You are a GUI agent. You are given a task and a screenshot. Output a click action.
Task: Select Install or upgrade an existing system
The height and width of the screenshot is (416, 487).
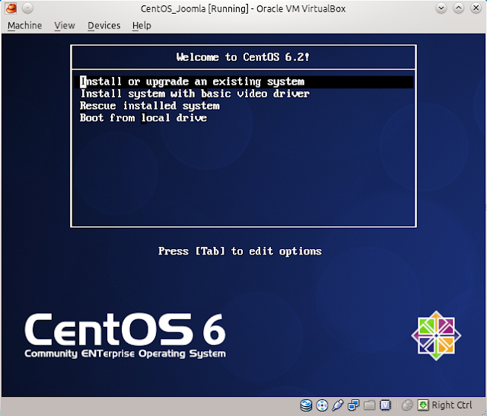point(243,82)
